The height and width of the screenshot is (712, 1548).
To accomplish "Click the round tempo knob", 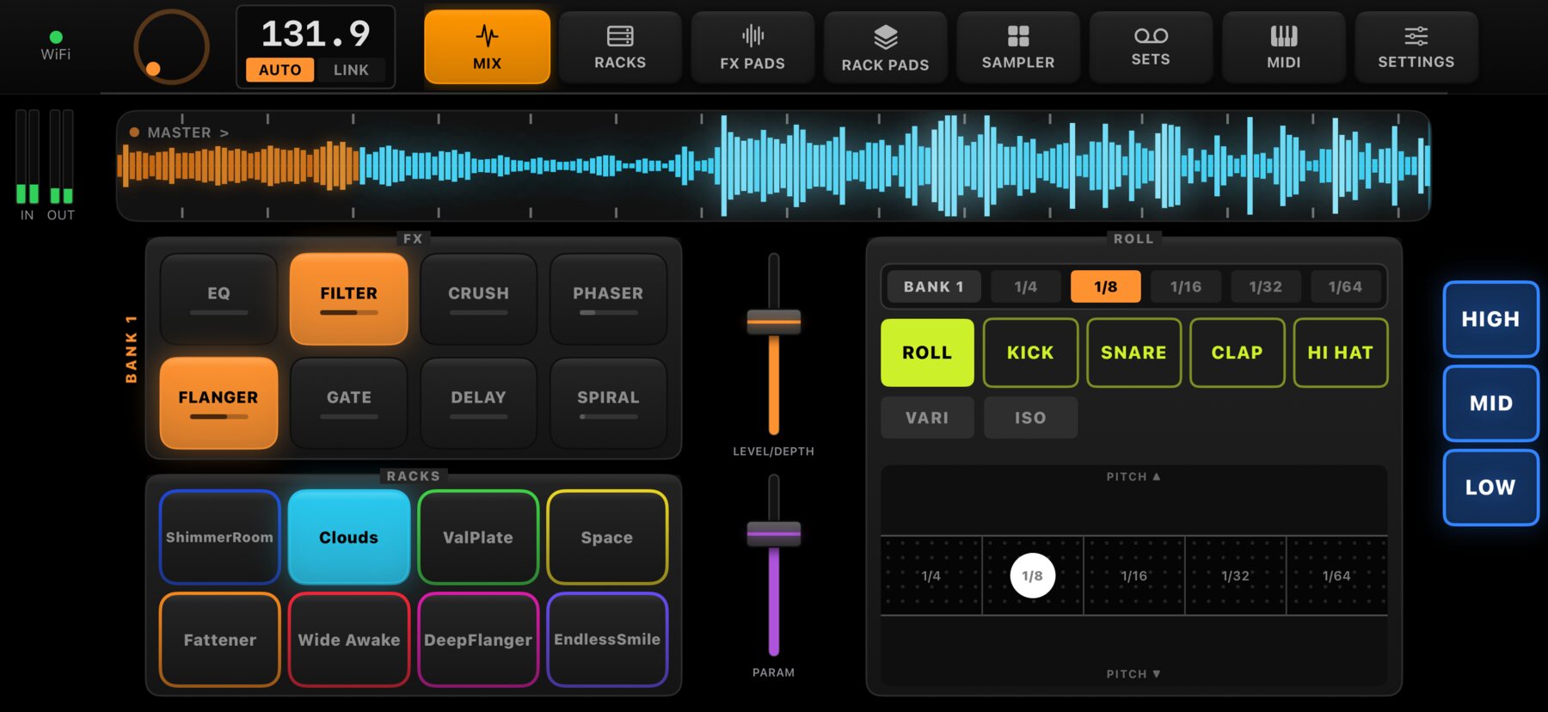I will pyautogui.click(x=171, y=47).
